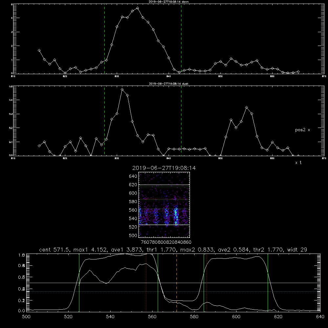The image size is (328, 328).
Task: Click the '620' x-axis label of bottom plot
Action: pyautogui.click(x=278, y=317)
